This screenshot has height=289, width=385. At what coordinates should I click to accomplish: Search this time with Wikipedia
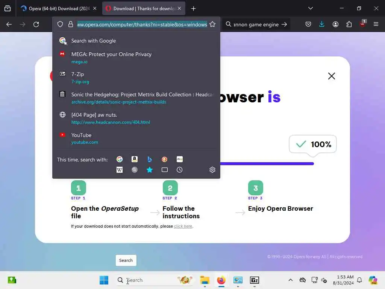[x=120, y=170]
